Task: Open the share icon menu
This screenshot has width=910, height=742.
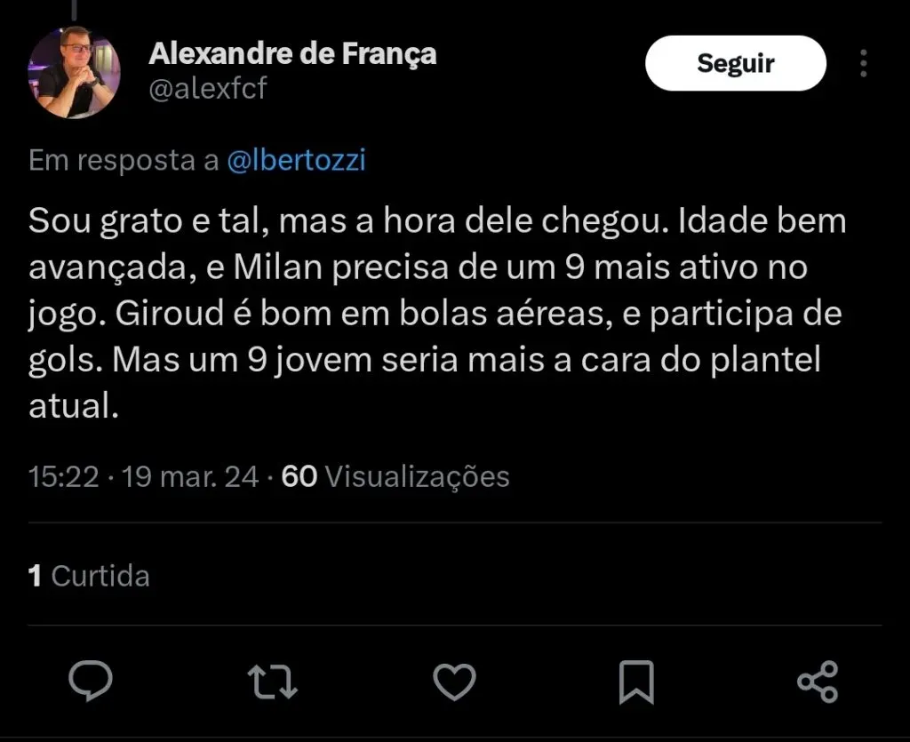Action: tap(818, 682)
